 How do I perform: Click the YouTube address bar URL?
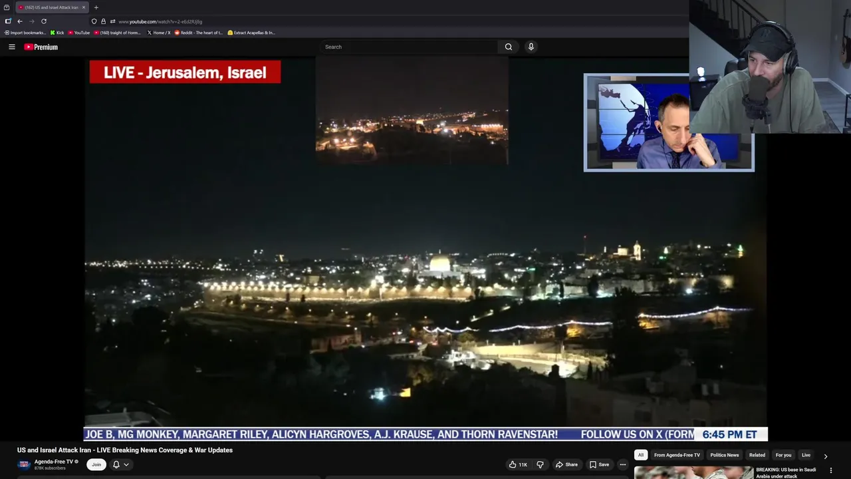coord(160,21)
